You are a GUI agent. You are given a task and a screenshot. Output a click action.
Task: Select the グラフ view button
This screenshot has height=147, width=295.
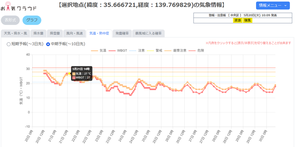[x=32, y=20]
